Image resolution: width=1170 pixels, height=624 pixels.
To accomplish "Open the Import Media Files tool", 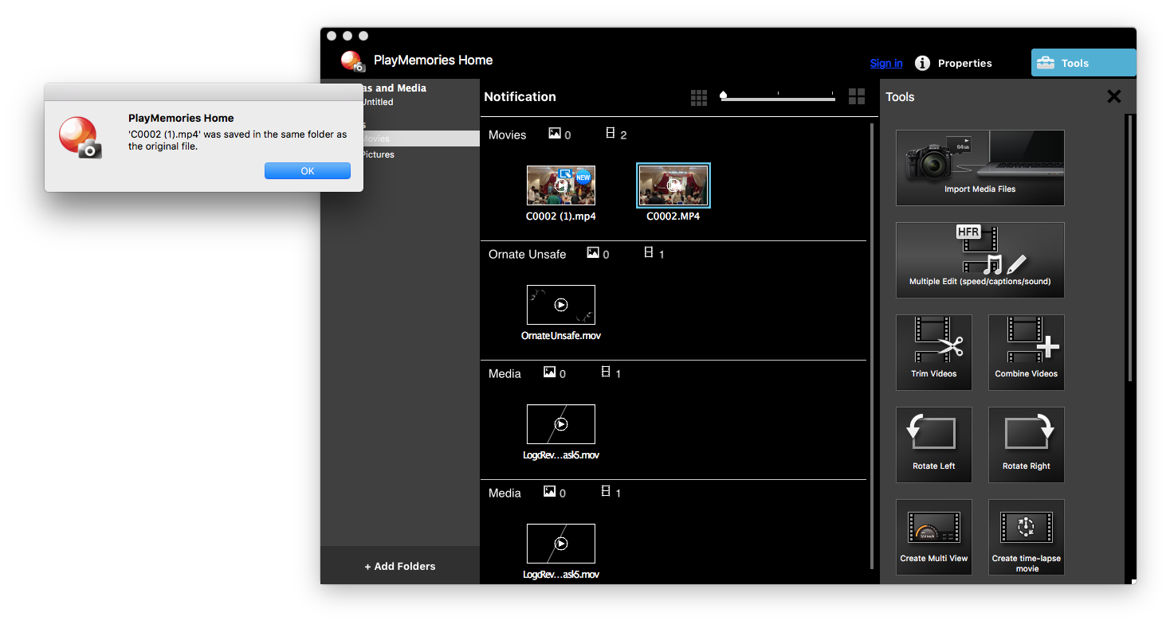I will click(x=980, y=168).
